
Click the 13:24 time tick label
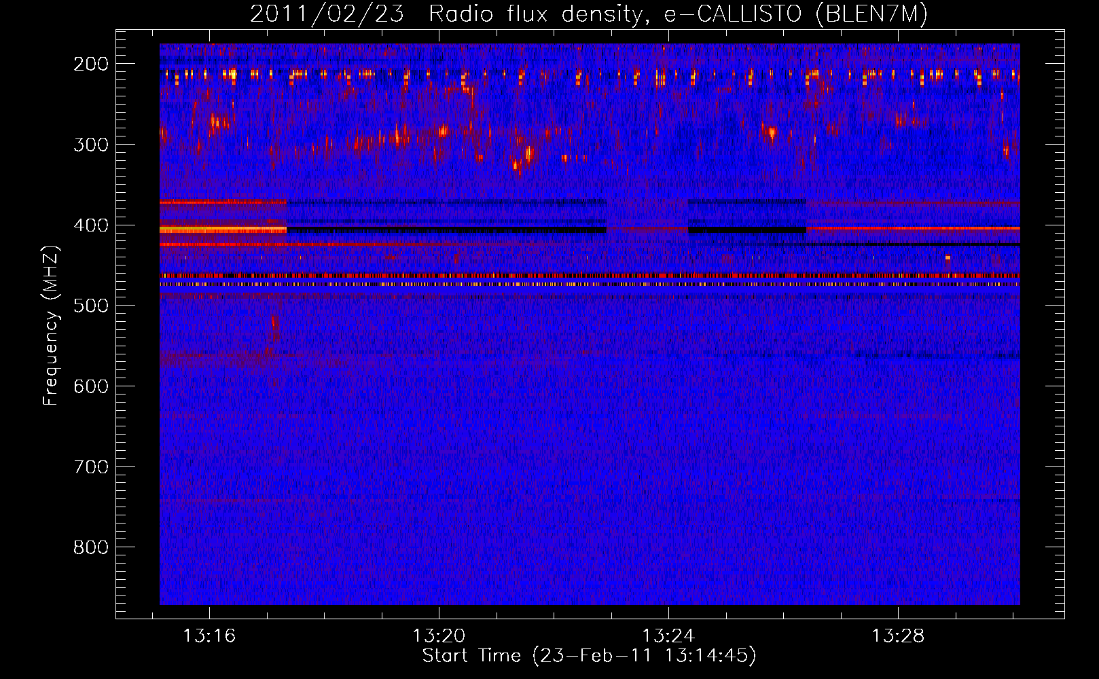click(668, 636)
